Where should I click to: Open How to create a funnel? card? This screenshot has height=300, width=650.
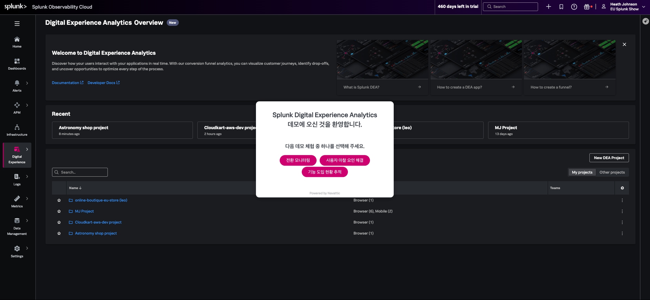coord(570,67)
